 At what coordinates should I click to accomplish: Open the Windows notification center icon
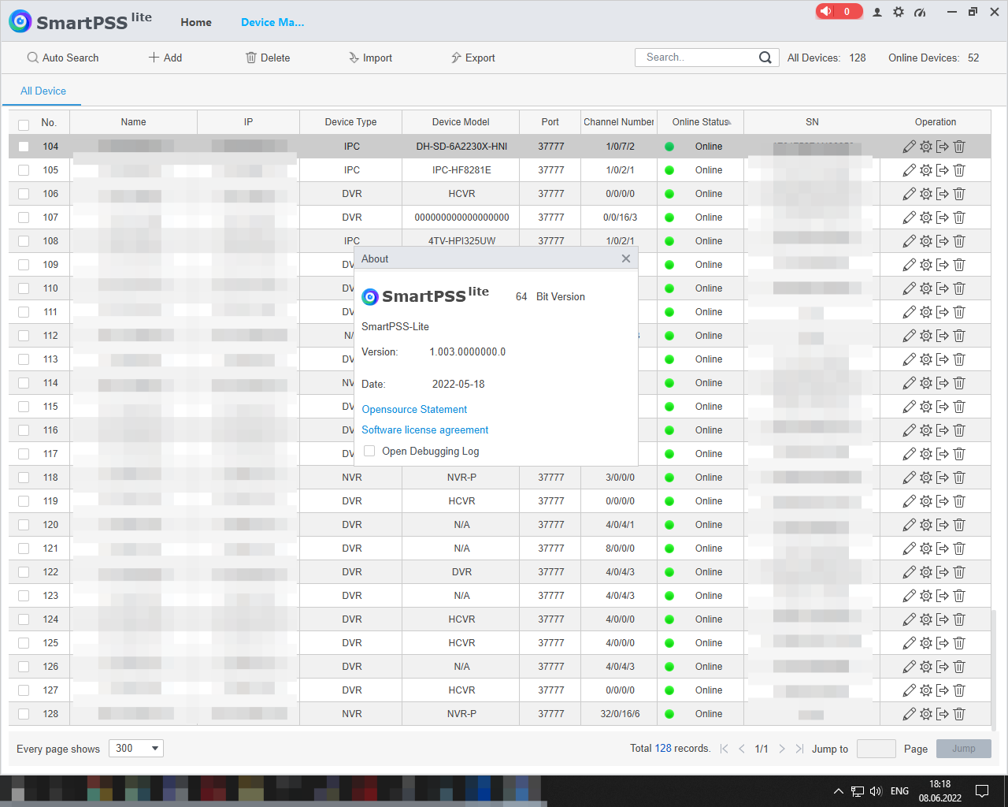pyautogui.click(x=982, y=791)
